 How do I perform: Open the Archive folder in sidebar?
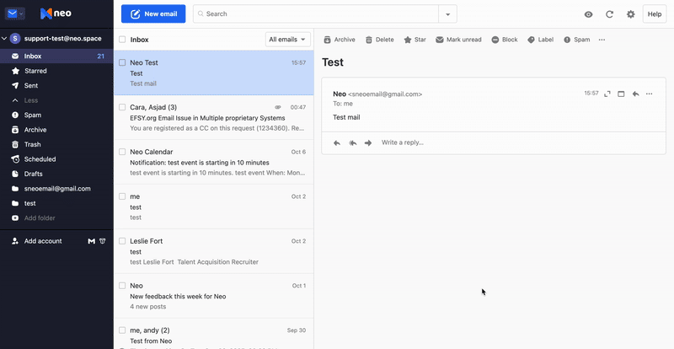point(56,130)
